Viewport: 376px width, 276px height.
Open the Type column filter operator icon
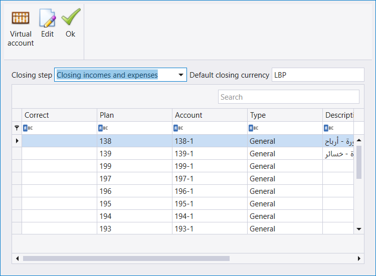pos(254,128)
